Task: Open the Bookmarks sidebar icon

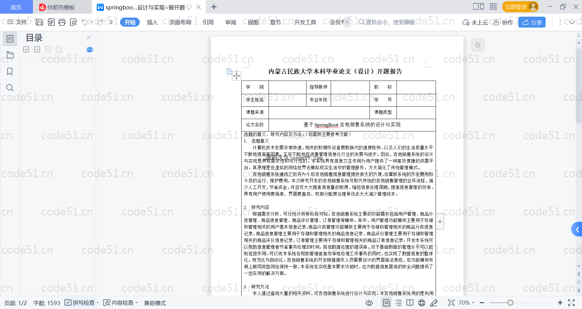Action: coord(10,71)
